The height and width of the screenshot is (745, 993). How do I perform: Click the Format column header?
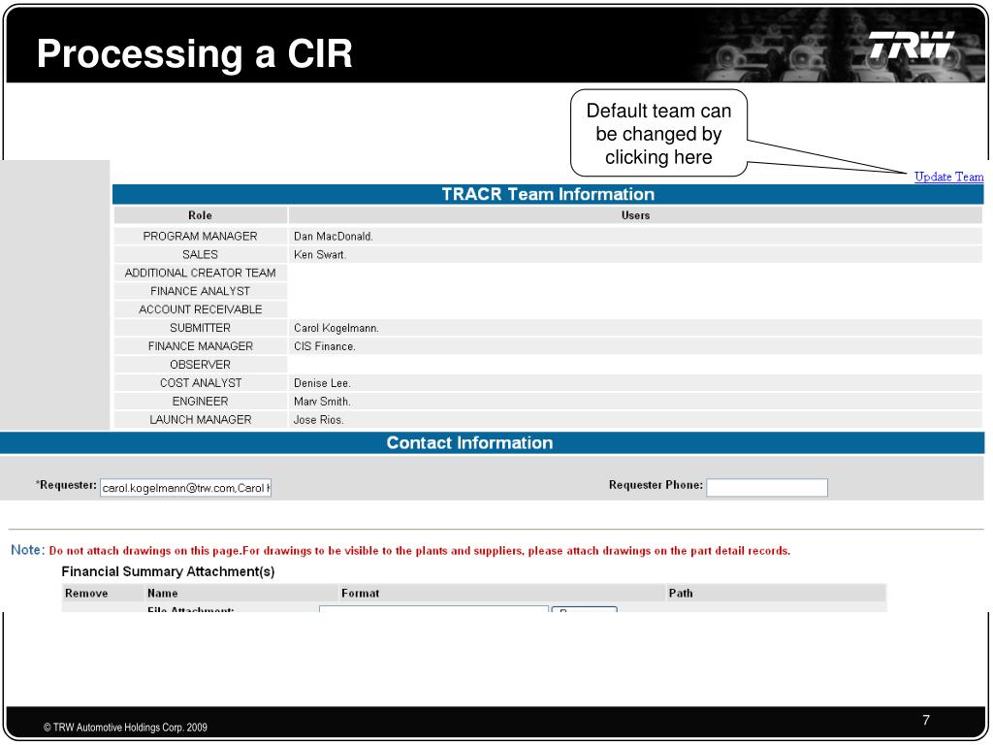coord(361,594)
